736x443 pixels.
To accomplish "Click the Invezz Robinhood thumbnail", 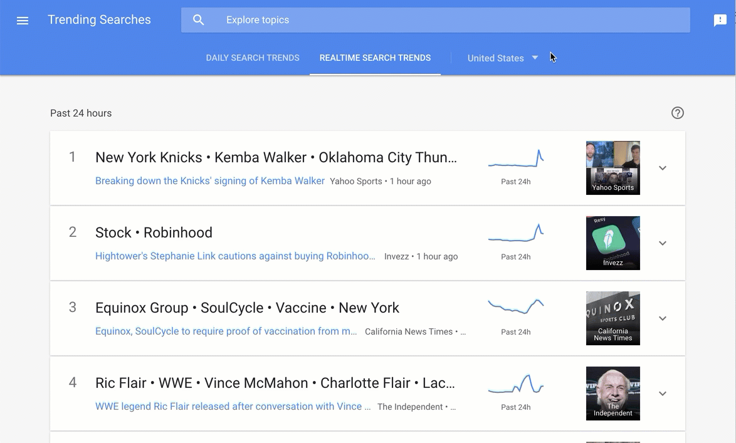I will (612, 243).
